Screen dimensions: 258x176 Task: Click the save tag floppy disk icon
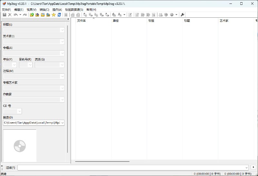[5, 15]
